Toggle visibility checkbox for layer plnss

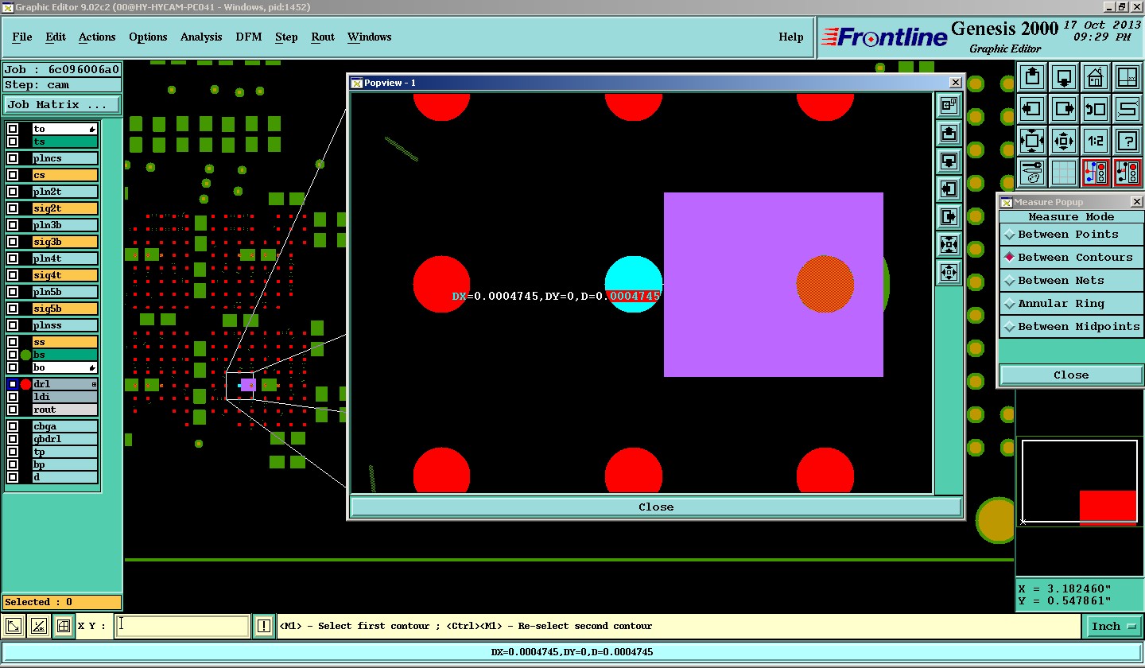point(13,325)
